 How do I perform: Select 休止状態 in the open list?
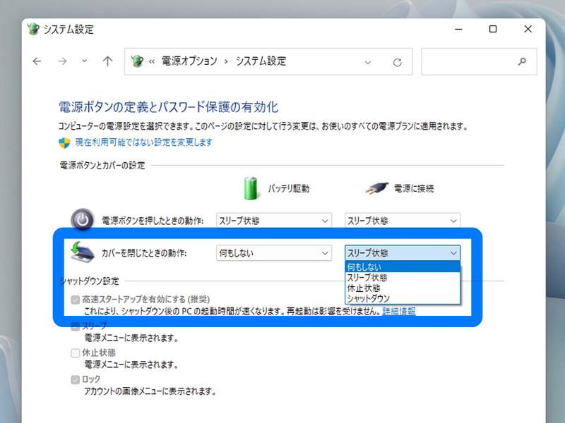403,288
